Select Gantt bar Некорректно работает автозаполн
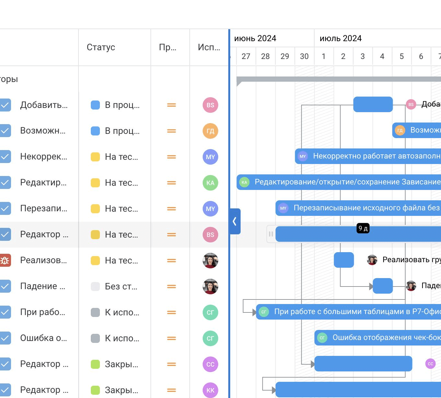The height and width of the screenshot is (398, 441). 368,156
